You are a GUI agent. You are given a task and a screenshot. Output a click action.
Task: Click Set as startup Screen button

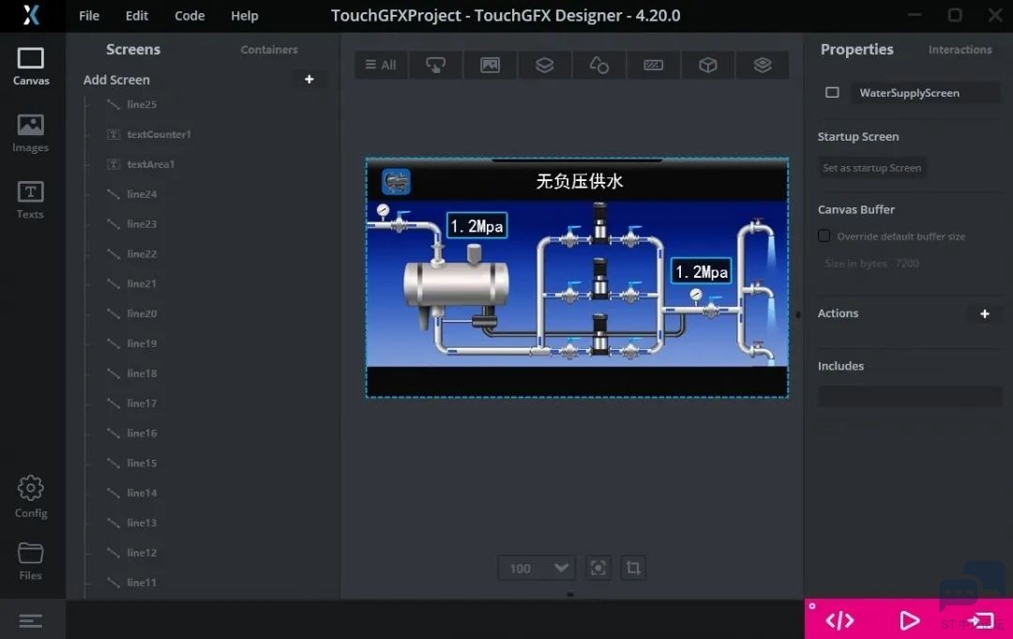click(872, 168)
